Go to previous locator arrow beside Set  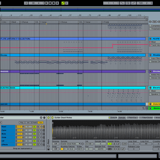[150, 22]
